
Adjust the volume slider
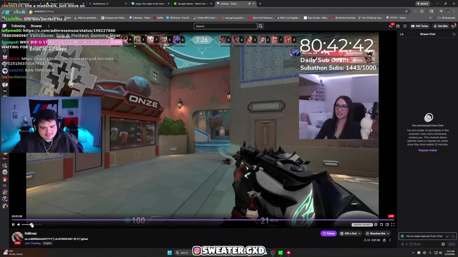pyautogui.click(x=31, y=225)
